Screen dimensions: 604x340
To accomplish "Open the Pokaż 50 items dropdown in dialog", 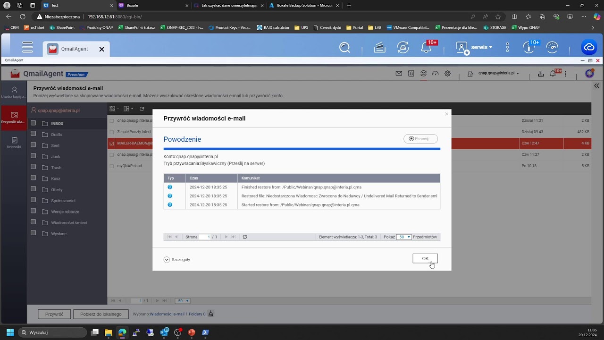I will pos(404,237).
